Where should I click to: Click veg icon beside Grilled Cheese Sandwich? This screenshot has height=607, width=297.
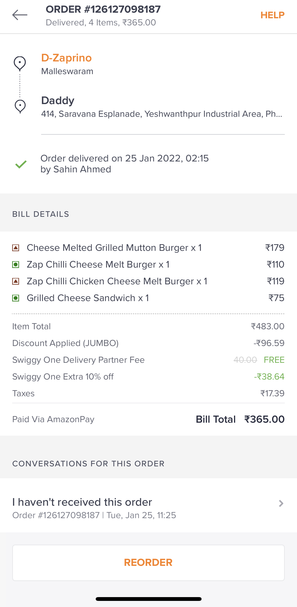(16, 298)
